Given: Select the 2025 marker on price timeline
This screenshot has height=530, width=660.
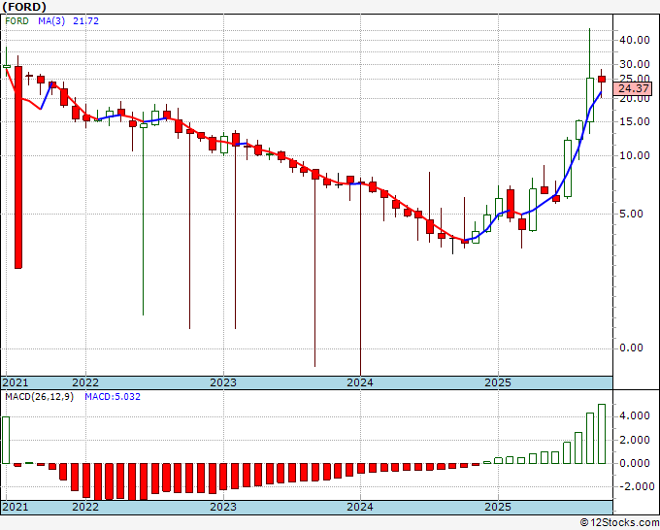Looking at the screenshot, I should (498, 382).
